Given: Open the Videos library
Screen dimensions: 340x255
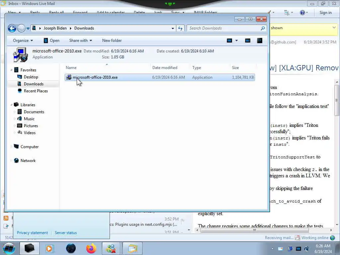Looking at the screenshot, I should click(30, 133).
